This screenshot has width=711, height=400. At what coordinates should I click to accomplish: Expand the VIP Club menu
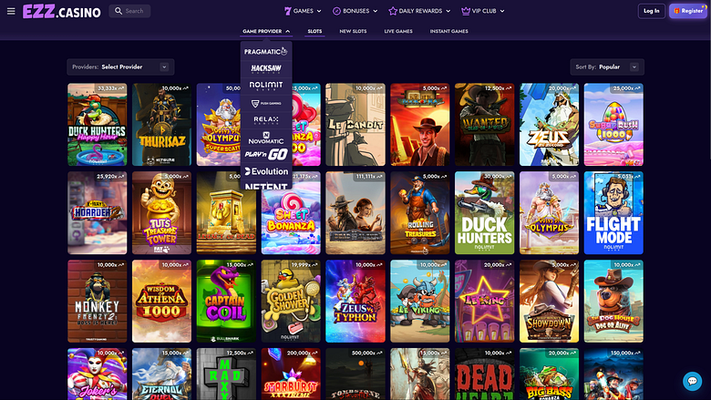pyautogui.click(x=483, y=11)
